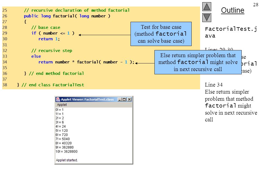This screenshot has height=196, width=261.
Task: Select the output line '0! = 1'
Action: pyautogui.click(x=60, y=110)
